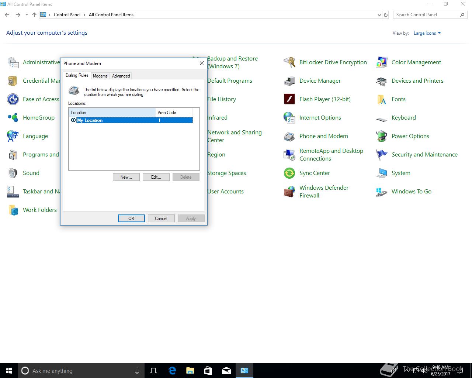The height and width of the screenshot is (378, 472).
Task: Open Phone and Modem icon in Control Panel
Action: (289, 136)
